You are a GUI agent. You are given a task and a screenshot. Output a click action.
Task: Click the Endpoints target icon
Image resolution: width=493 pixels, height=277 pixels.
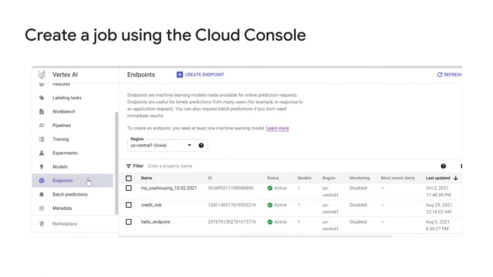42,181
